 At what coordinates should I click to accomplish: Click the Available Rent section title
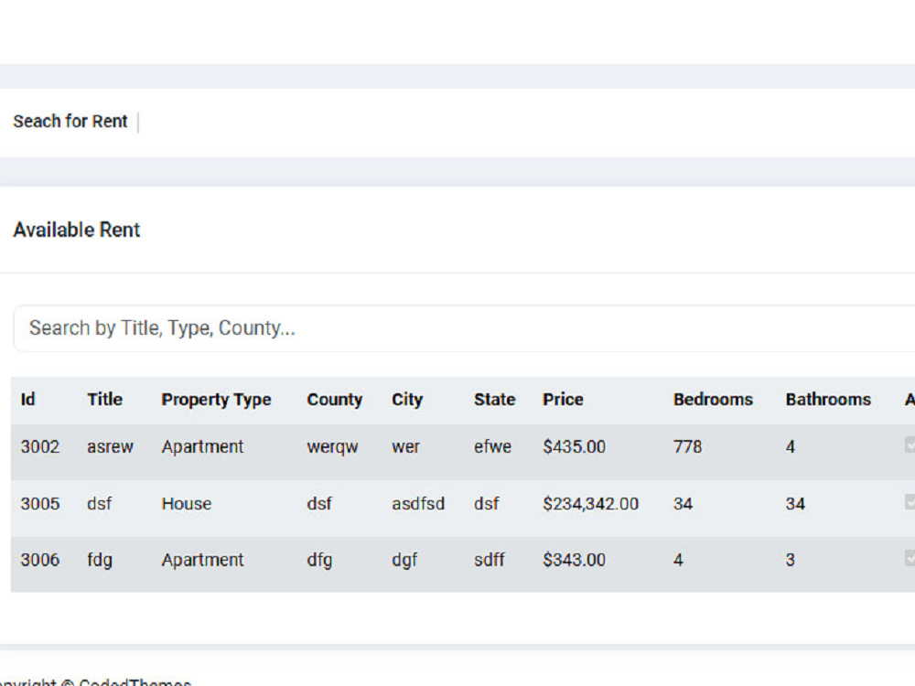coord(77,230)
